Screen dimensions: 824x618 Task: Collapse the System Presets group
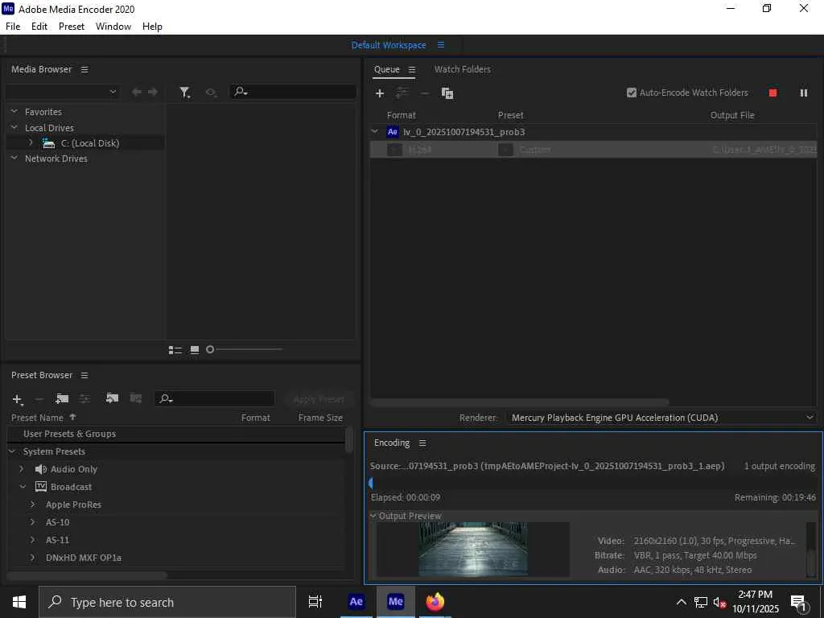pyautogui.click(x=12, y=452)
